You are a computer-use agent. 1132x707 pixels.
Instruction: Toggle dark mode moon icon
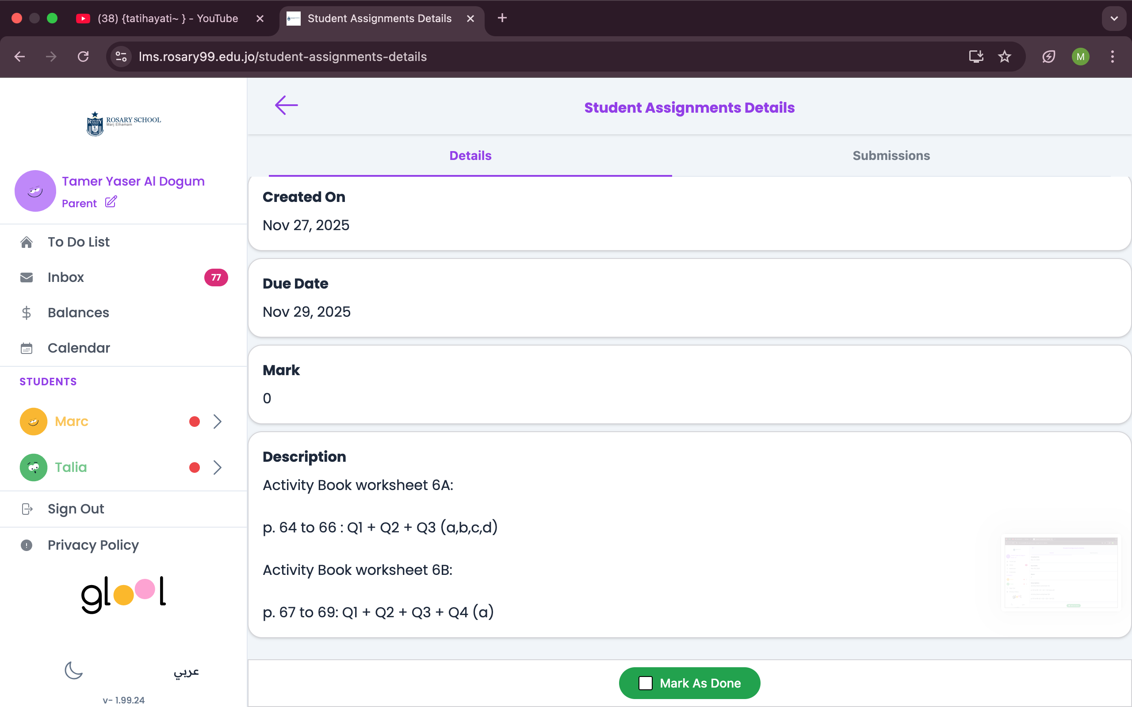73,670
